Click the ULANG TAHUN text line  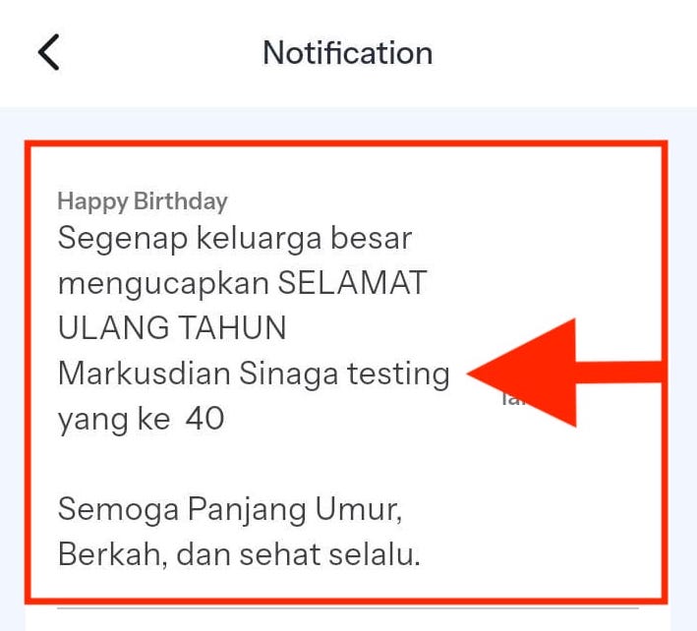tap(172, 328)
